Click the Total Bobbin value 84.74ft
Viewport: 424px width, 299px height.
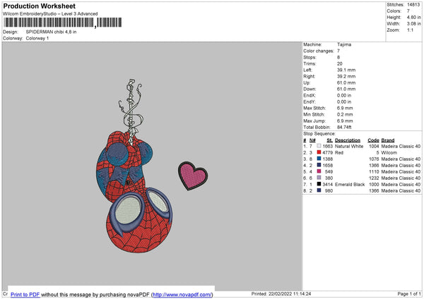tap(344, 127)
